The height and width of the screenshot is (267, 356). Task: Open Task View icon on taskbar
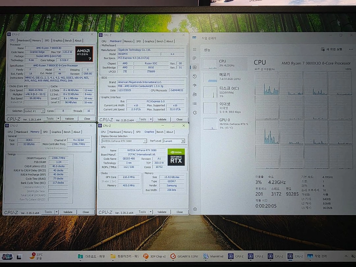19,257
